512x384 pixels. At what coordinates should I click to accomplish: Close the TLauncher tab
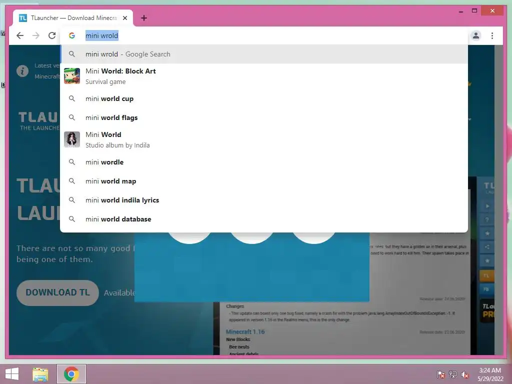pyautogui.click(x=124, y=18)
